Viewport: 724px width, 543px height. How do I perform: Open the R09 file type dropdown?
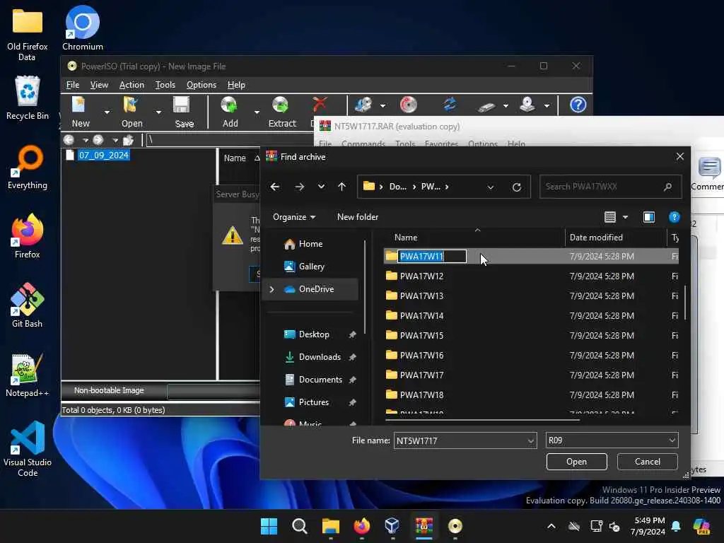click(x=672, y=440)
